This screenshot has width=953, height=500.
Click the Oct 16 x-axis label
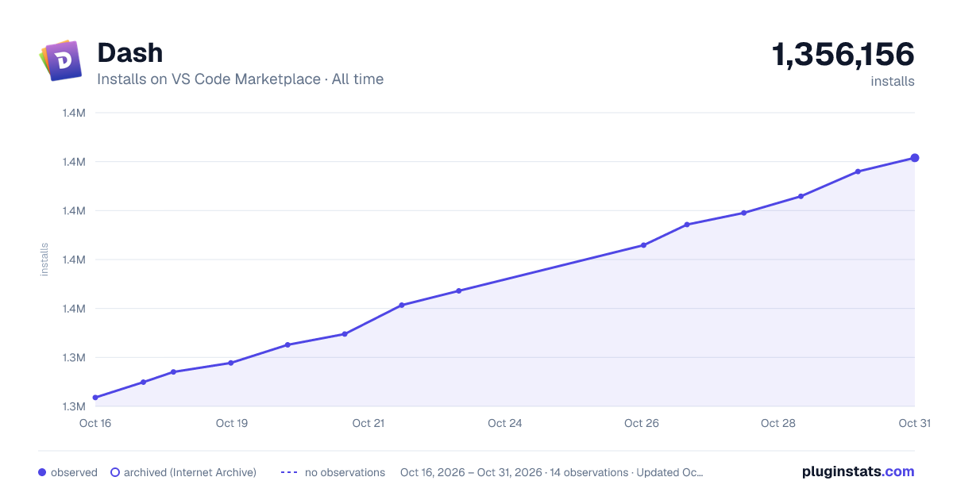95,423
